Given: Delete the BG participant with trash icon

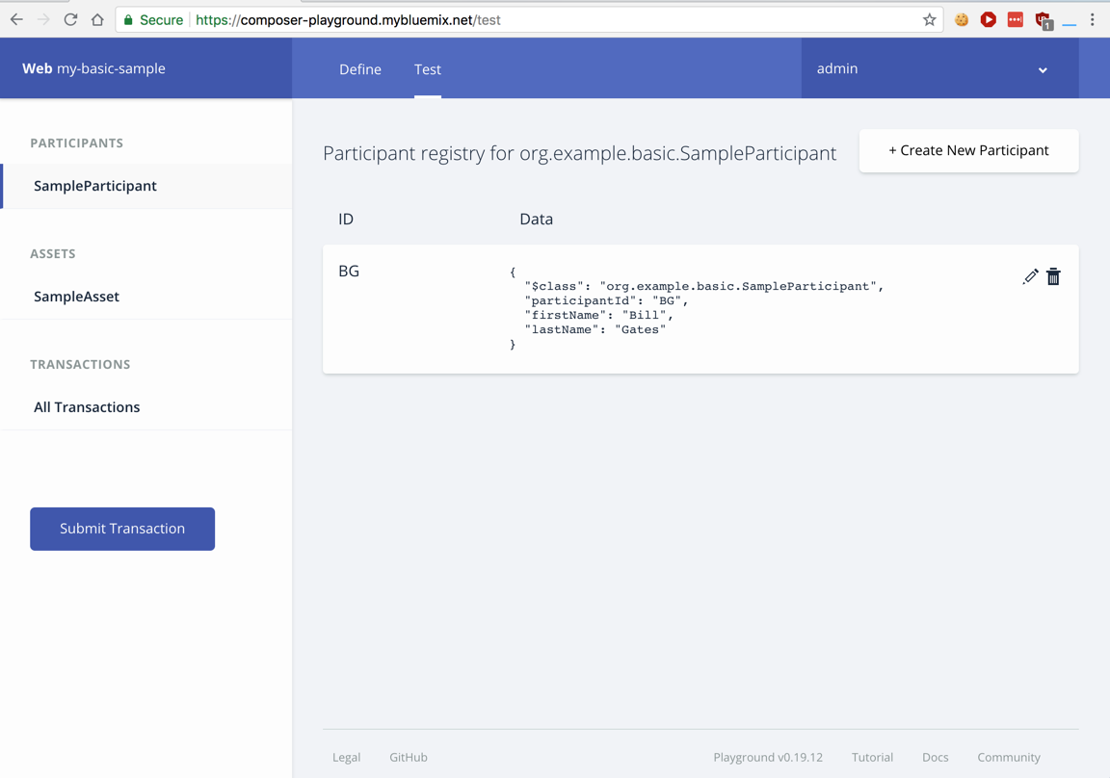Looking at the screenshot, I should [x=1053, y=276].
